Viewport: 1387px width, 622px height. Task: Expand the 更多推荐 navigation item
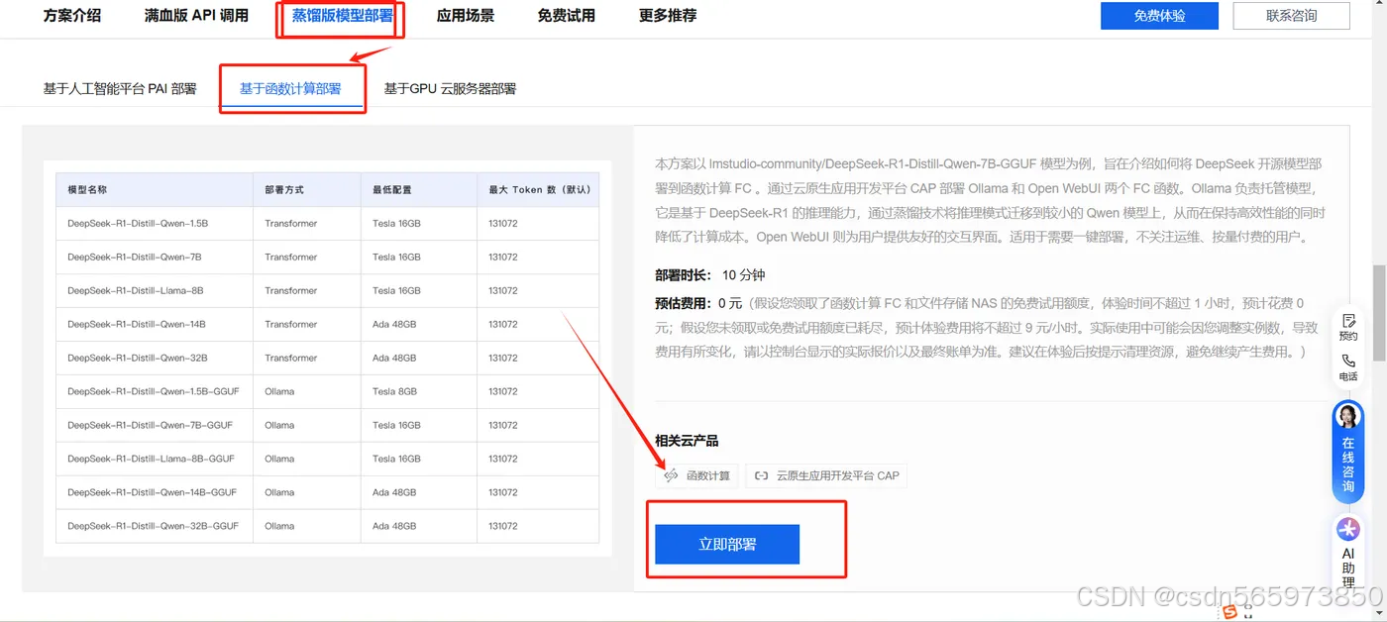(666, 17)
